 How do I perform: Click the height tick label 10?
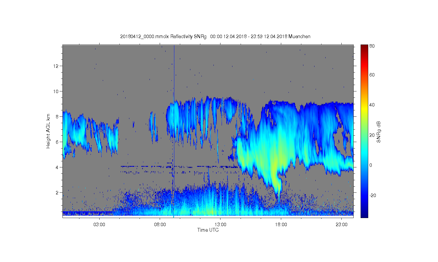tap(55, 91)
